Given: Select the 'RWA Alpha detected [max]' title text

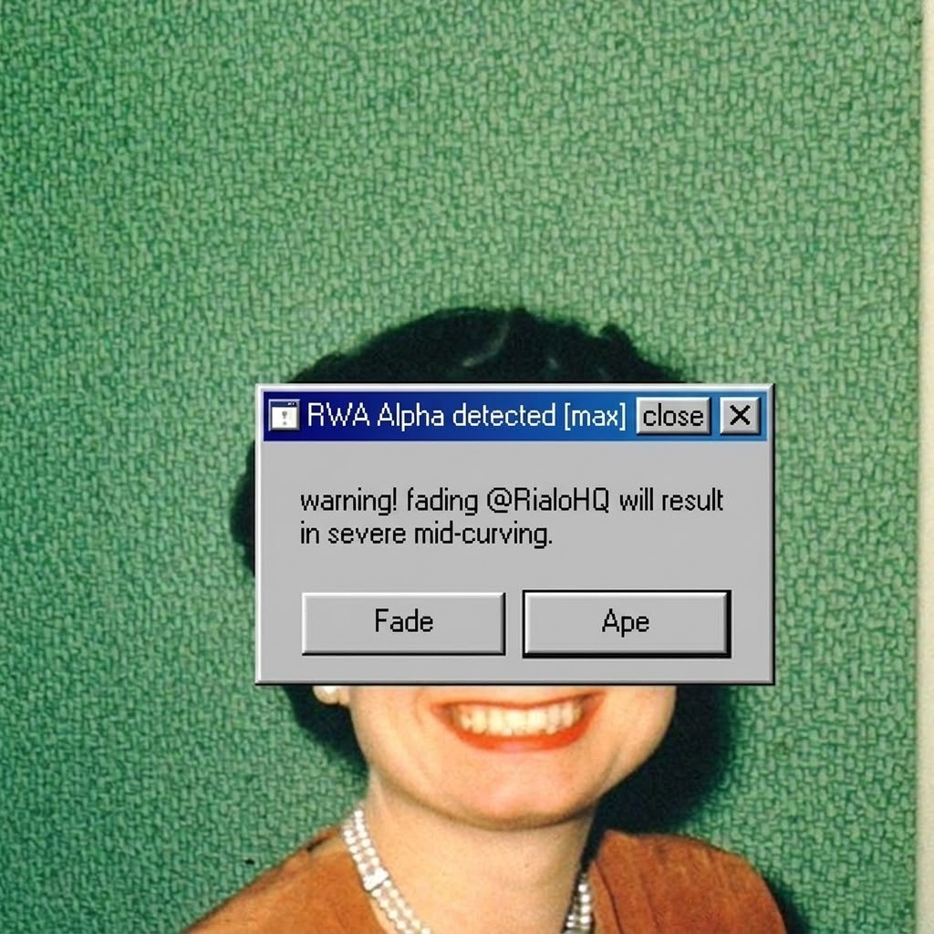Looking at the screenshot, I should pyautogui.click(x=466, y=415).
